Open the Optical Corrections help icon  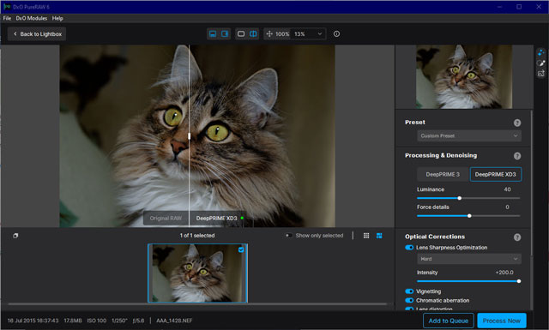click(x=517, y=237)
